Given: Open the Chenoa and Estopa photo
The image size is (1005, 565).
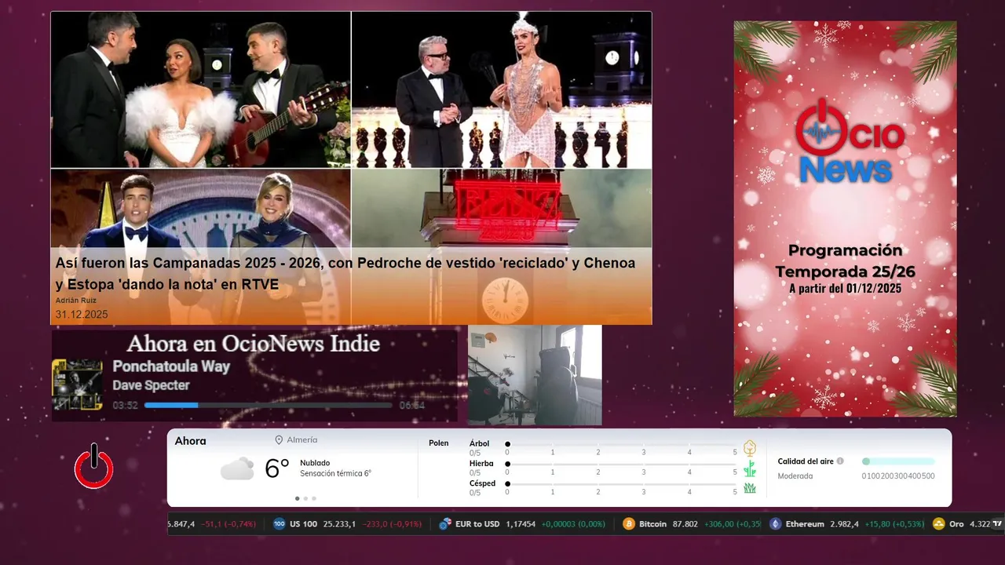Looking at the screenshot, I should (x=200, y=89).
